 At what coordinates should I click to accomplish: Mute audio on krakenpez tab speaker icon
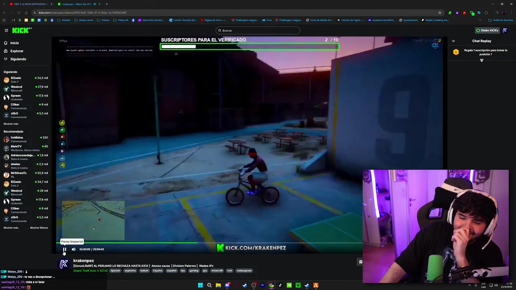click(95, 4)
